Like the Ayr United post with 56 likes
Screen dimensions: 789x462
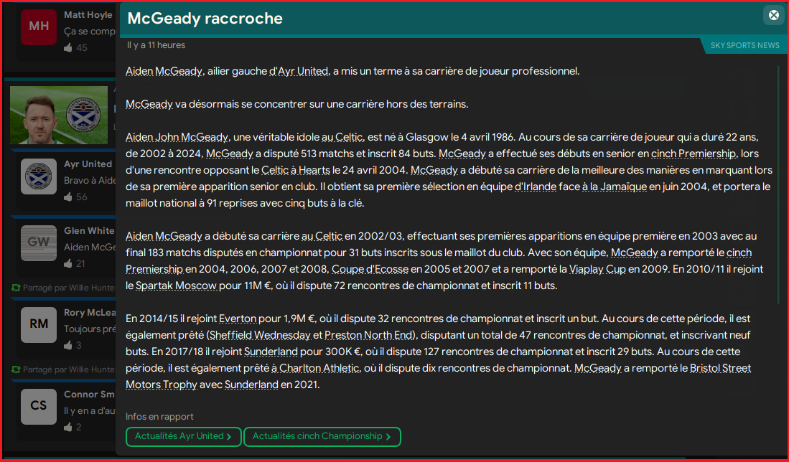(x=68, y=197)
